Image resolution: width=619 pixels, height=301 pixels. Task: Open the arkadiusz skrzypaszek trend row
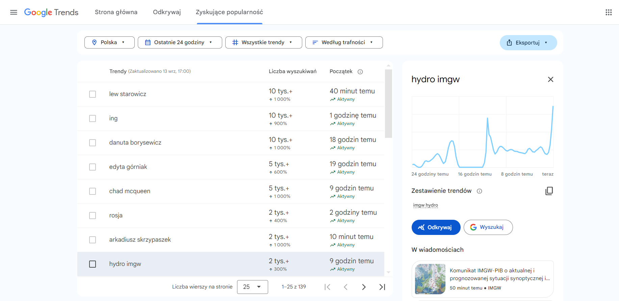231,240
